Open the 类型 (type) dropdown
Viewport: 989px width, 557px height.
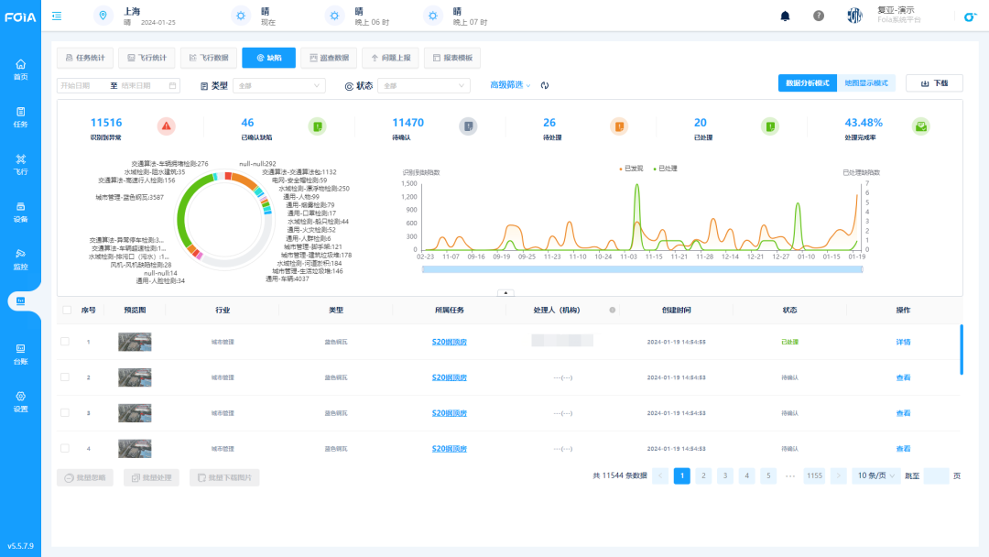coord(278,85)
